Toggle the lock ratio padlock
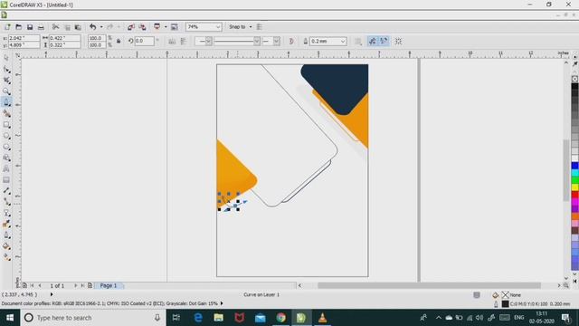The height and width of the screenshot is (326, 579). tap(119, 41)
